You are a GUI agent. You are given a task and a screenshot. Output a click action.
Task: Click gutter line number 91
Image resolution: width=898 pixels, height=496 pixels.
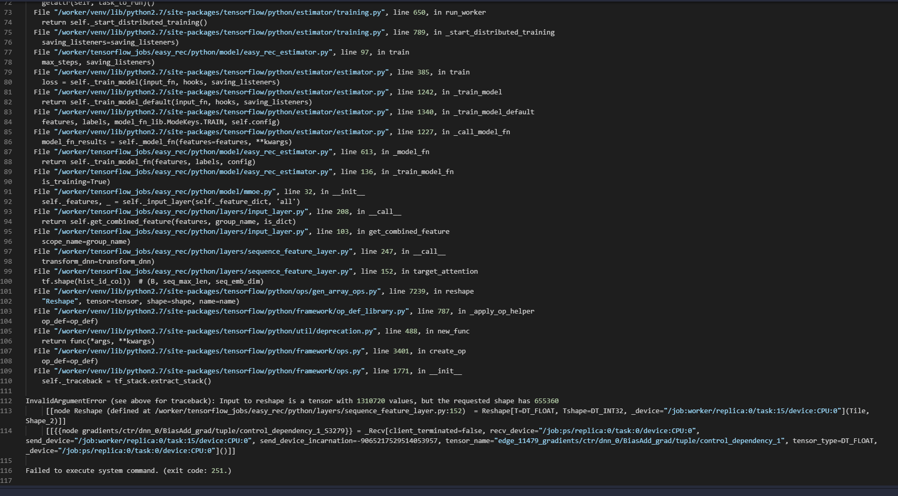[x=8, y=191]
